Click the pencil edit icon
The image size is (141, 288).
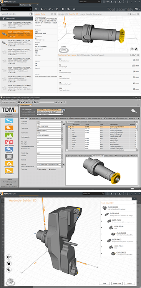tap(50, 9)
